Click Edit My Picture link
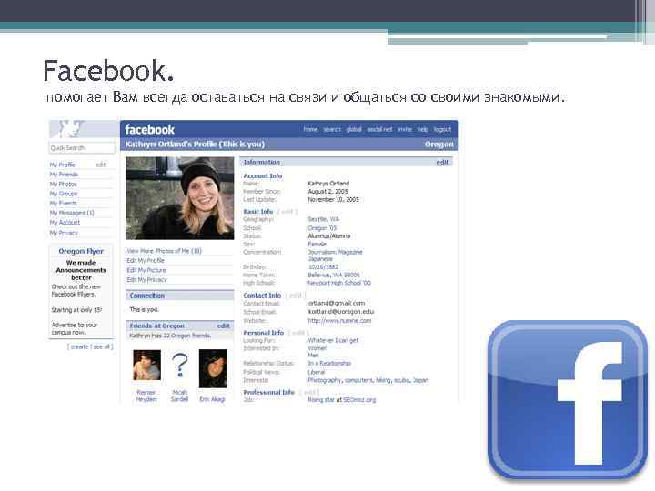655x491 pixels. tap(146, 270)
